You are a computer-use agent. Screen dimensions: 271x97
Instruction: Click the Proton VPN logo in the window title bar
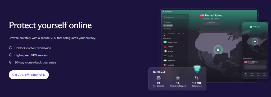[x=163, y=12]
